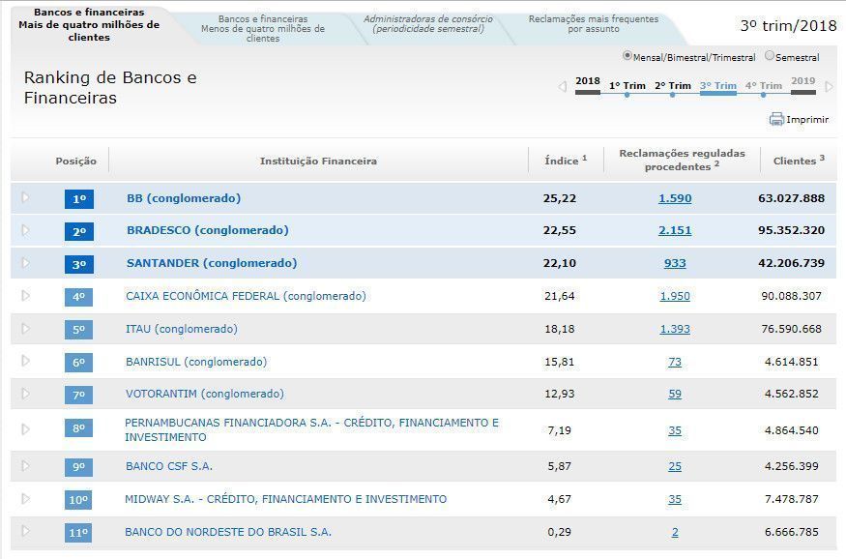
Task: Click the left arrow to view earlier periods
Action: [561, 86]
